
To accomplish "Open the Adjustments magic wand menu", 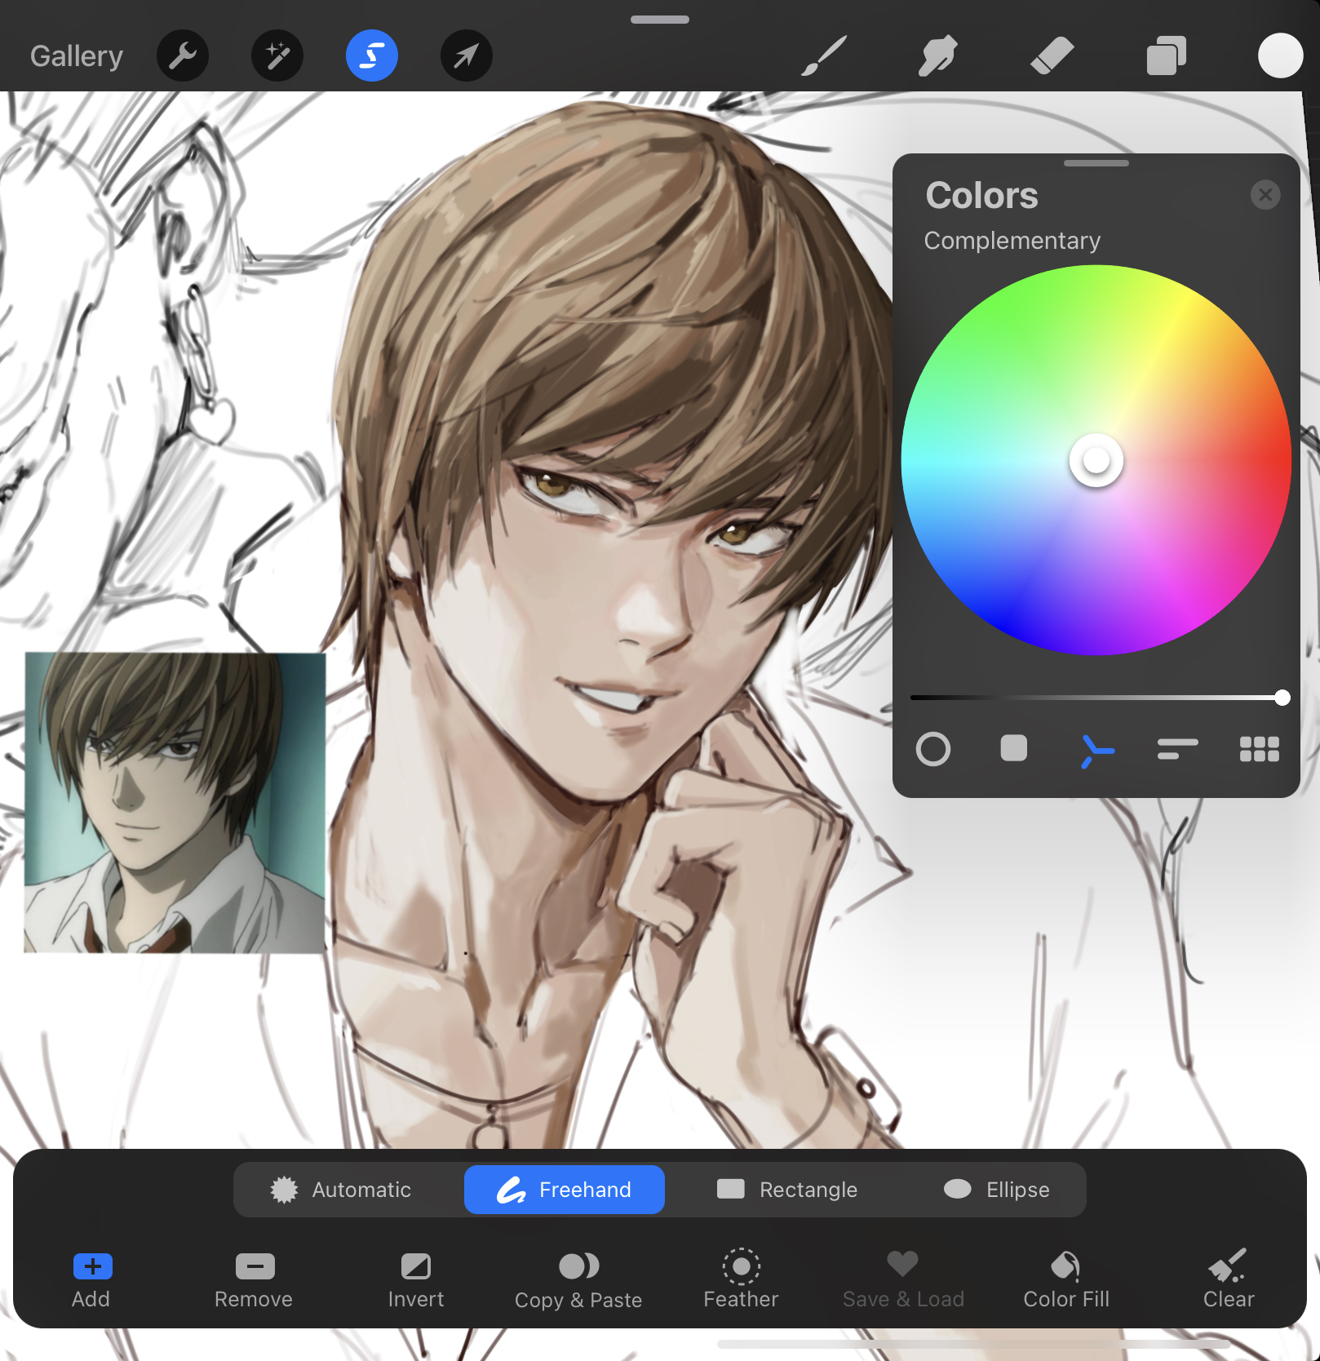I will pos(277,55).
